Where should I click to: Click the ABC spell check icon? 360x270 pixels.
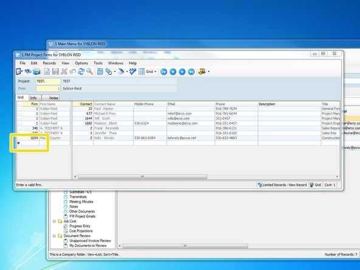click(x=133, y=71)
